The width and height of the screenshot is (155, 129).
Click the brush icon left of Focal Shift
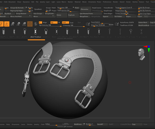pyautogui.click(x=88, y=24)
